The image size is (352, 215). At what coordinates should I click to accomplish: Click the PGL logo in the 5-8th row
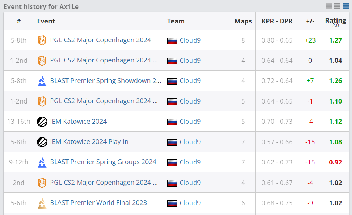42,40
